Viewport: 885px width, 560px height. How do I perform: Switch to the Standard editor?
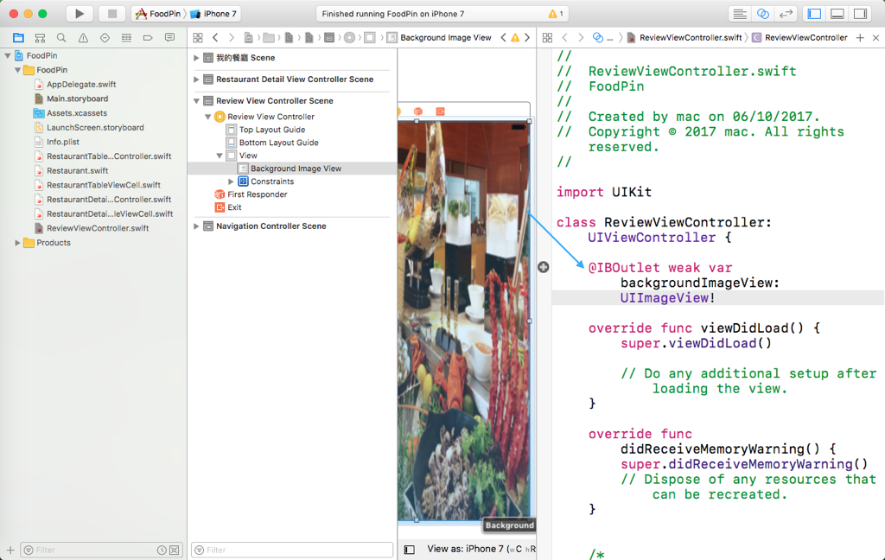click(740, 14)
